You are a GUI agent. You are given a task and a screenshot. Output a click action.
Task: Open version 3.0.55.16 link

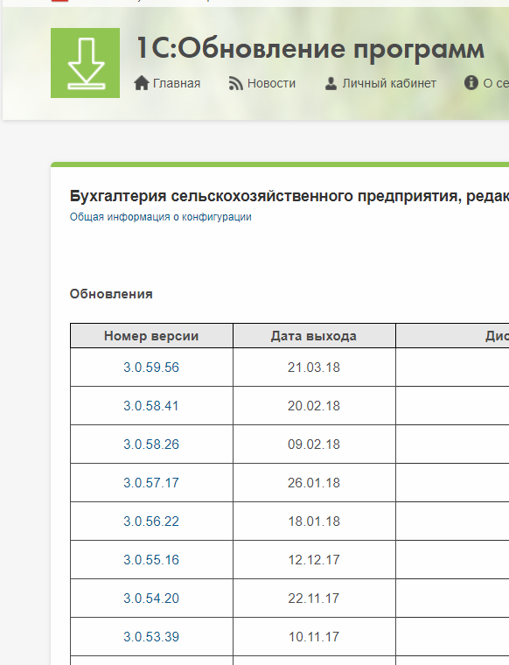click(151, 560)
